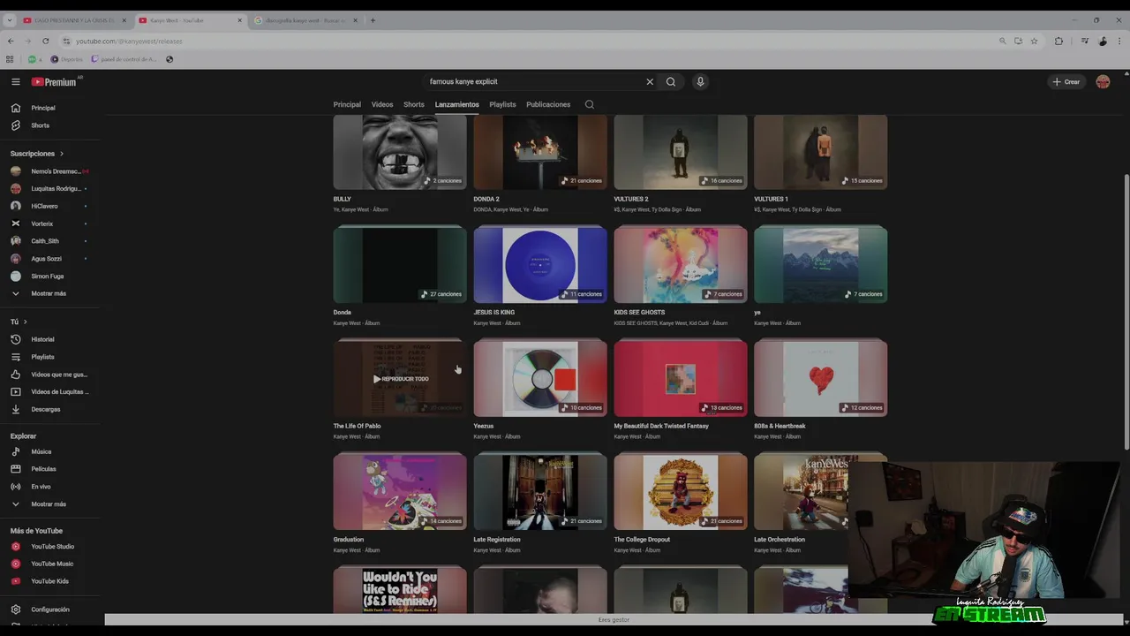Click the Crear button
The width and height of the screenshot is (1130, 636).
click(1066, 81)
